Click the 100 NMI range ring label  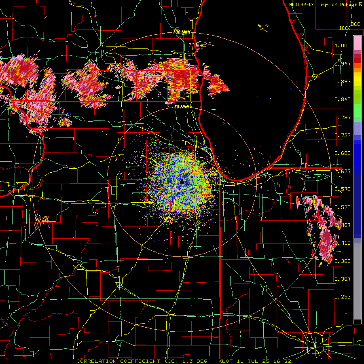coord(182,32)
